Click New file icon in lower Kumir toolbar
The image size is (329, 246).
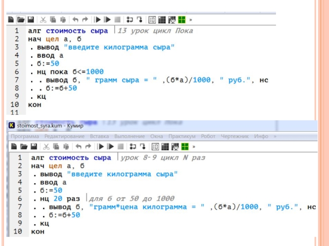[x=14, y=146]
